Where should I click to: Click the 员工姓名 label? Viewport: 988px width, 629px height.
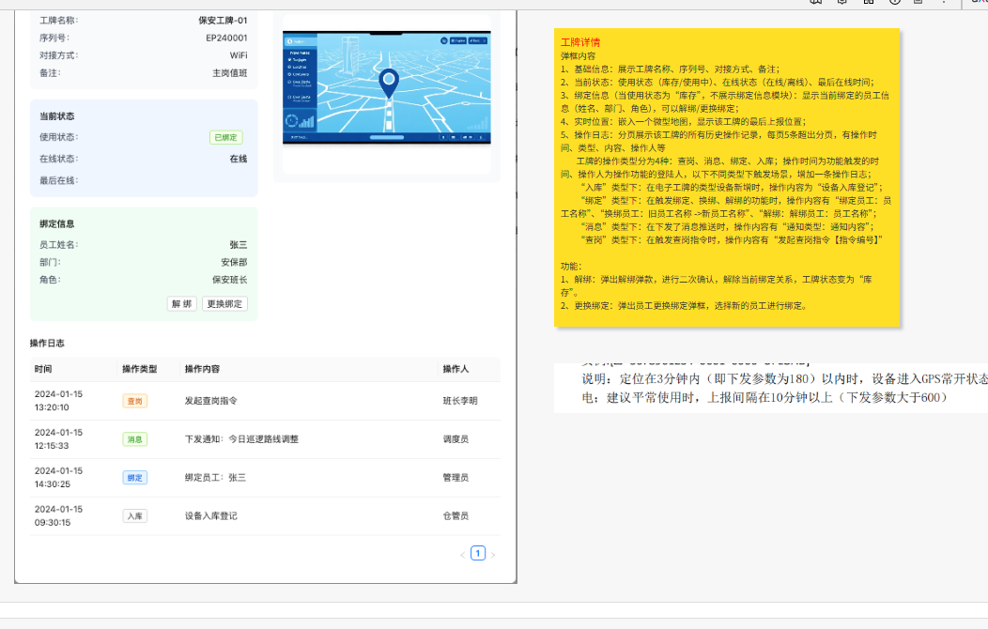pyautogui.click(x=58, y=244)
